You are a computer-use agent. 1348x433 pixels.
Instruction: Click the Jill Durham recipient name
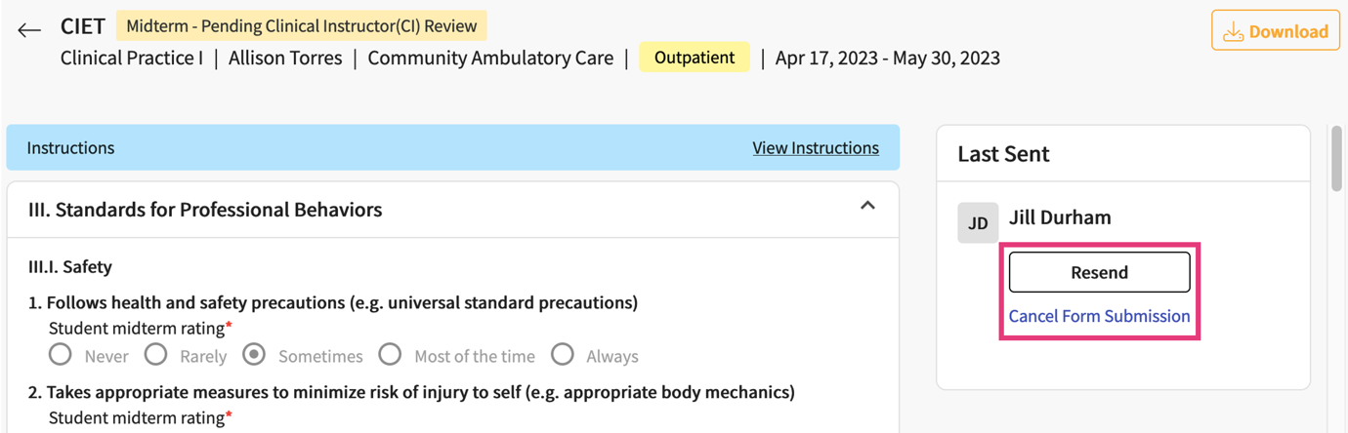1060,217
